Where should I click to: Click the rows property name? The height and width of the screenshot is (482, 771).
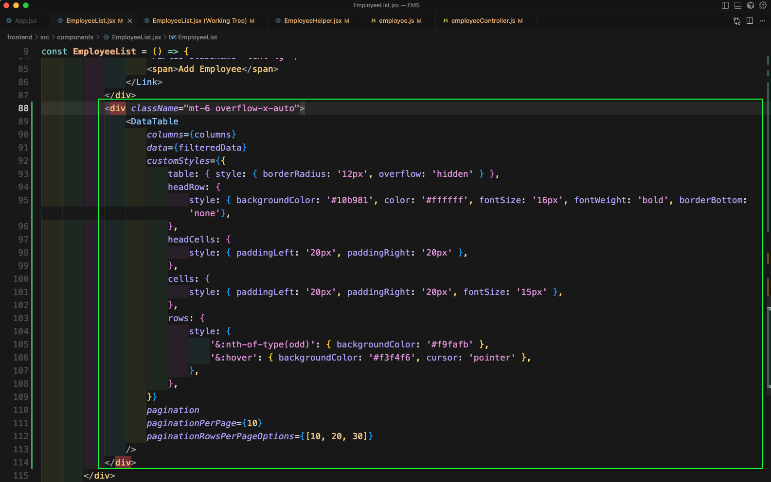tap(178, 318)
